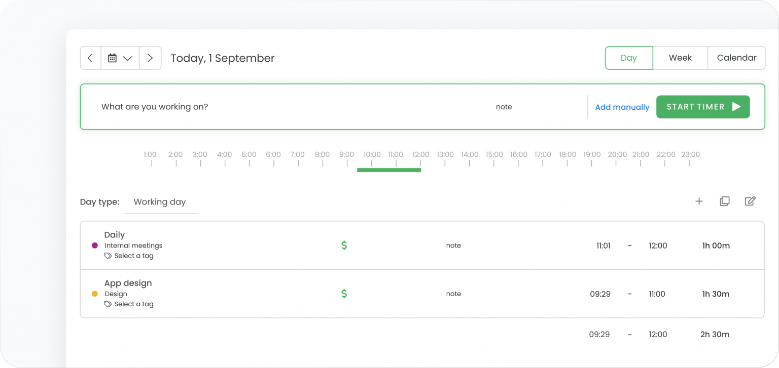Open bulk edit with the pencil icon
The height and width of the screenshot is (368, 779).
coord(750,201)
